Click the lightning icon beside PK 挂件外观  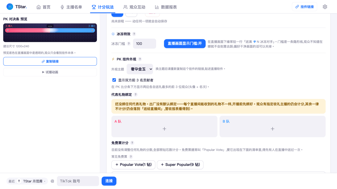tap(113, 59)
